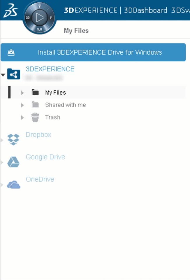Expand the Trash node
190x280 pixels.
22,118
